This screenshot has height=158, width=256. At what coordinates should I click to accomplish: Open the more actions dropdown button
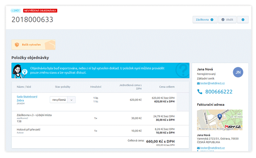click(x=243, y=20)
